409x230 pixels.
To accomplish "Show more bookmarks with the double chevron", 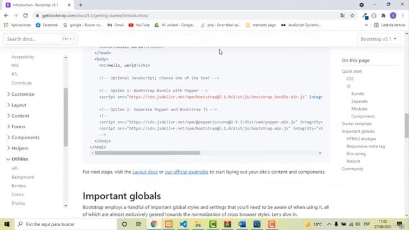I will (x=366, y=25).
